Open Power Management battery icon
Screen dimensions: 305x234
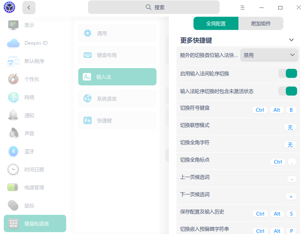pos(14,188)
